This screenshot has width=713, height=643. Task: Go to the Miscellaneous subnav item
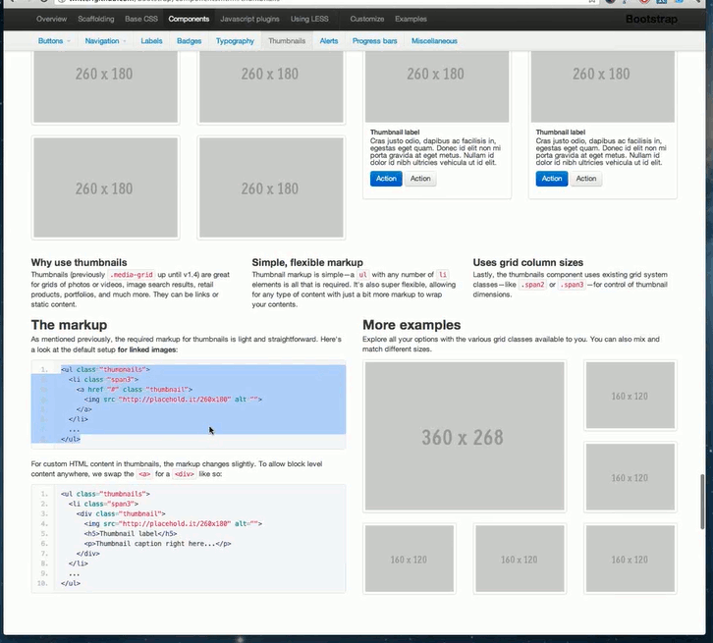point(434,41)
